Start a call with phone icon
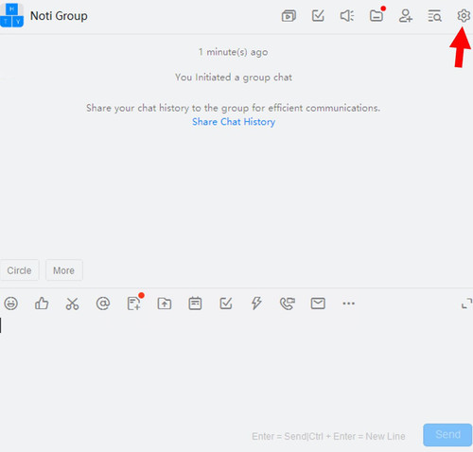The image size is (473, 452). [288, 304]
